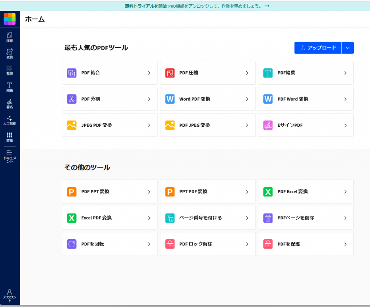Expand the dropdown next to the アップロード button
Screen dimensions: 370x307
348,47
